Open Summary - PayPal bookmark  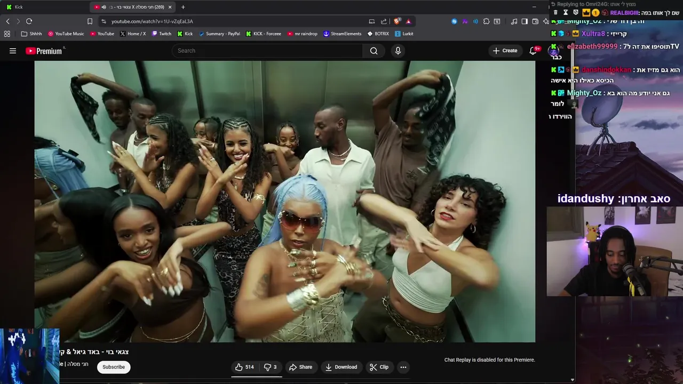[x=219, y=34]
